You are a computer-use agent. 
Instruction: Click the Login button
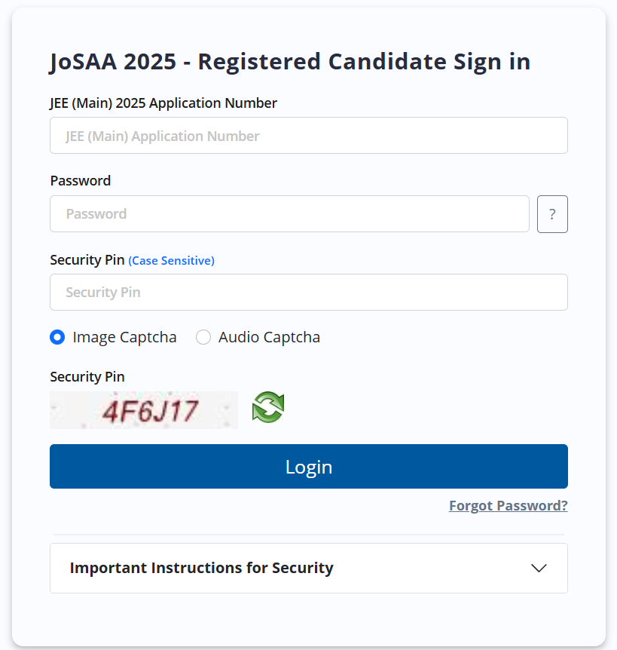[x=309, y=466]
